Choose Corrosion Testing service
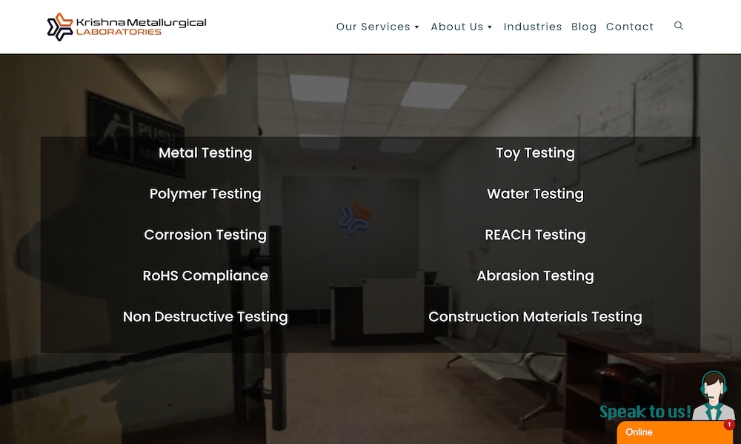The width and height of the screenshot is (741, 444). click(205, 235)
